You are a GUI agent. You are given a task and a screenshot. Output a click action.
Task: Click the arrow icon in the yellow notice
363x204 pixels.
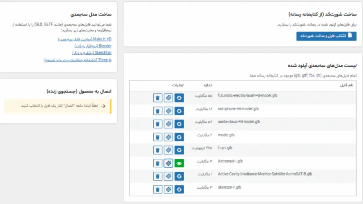(x=103, y=106)
